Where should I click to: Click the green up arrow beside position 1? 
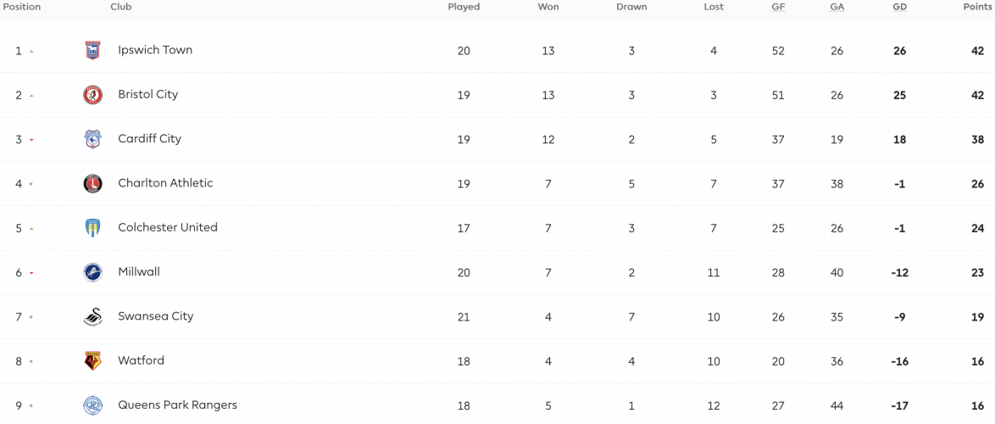pos(31,52)
